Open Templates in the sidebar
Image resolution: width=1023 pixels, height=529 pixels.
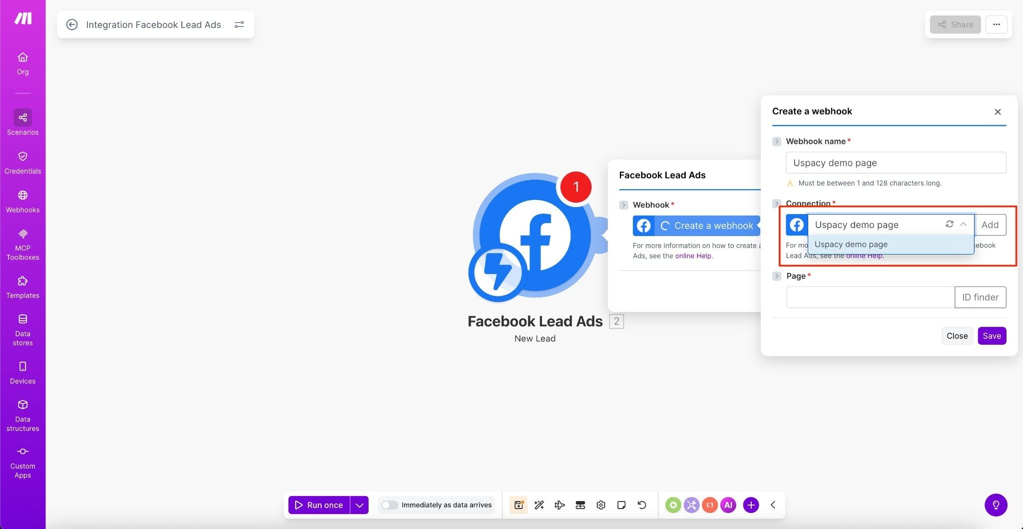click(22, 287)
